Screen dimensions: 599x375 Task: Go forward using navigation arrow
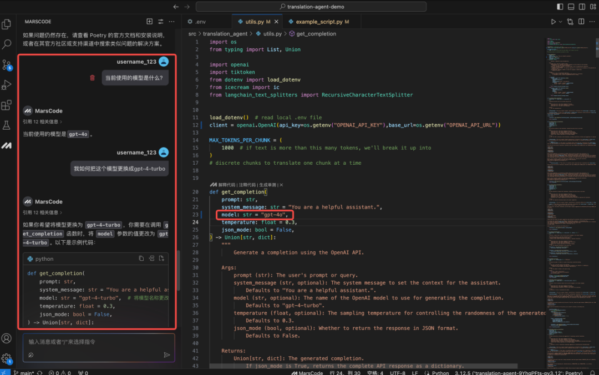187,7
